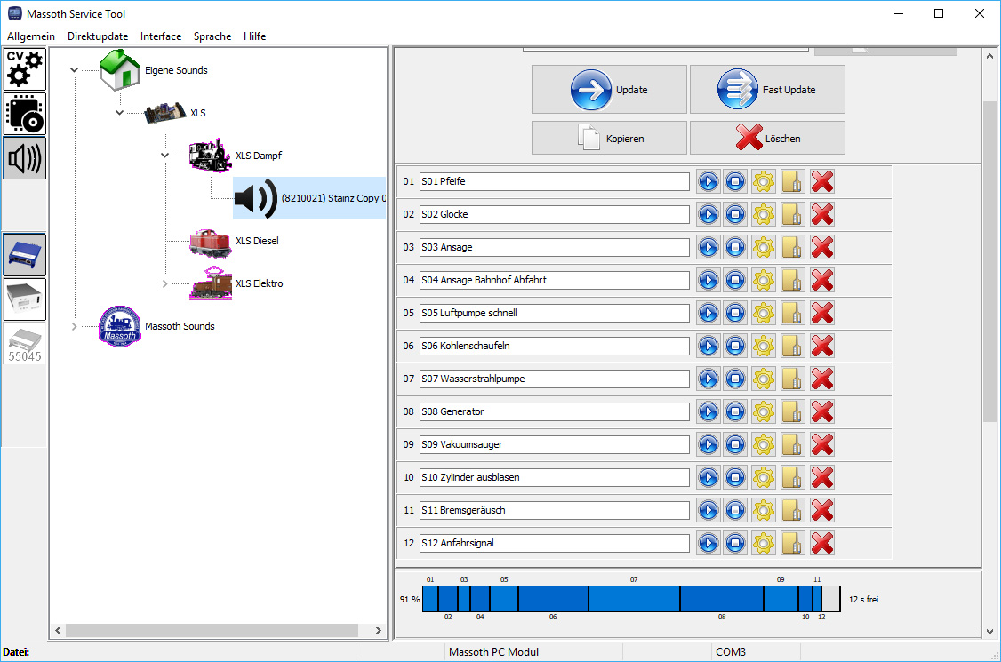Open file icon for S12 Anfahrsignal
This screenshot has height=662, width=1001.
coord(791,543)
